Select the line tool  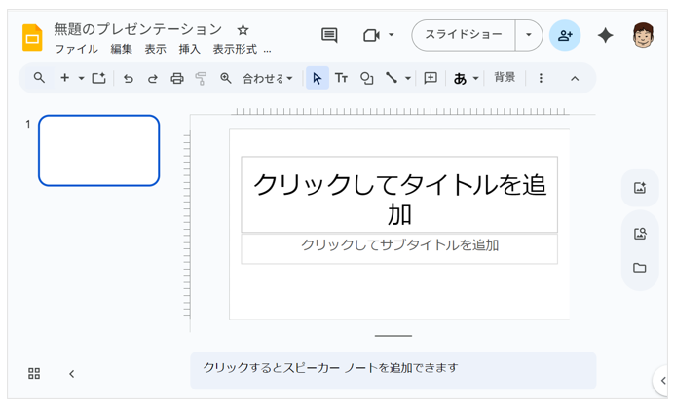(x=392, y=78)
